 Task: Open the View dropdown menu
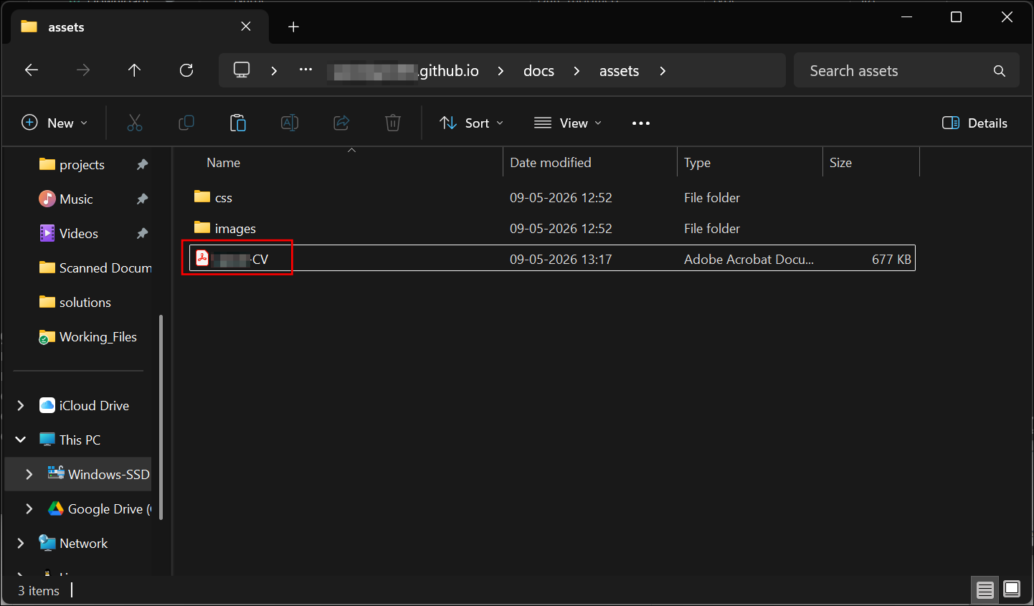click(x=568, y=123)
